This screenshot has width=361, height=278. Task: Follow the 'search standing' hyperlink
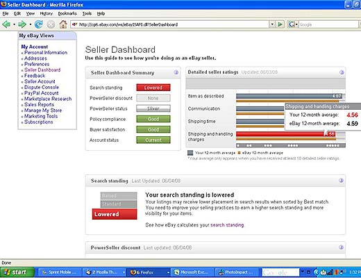point(227,225)
